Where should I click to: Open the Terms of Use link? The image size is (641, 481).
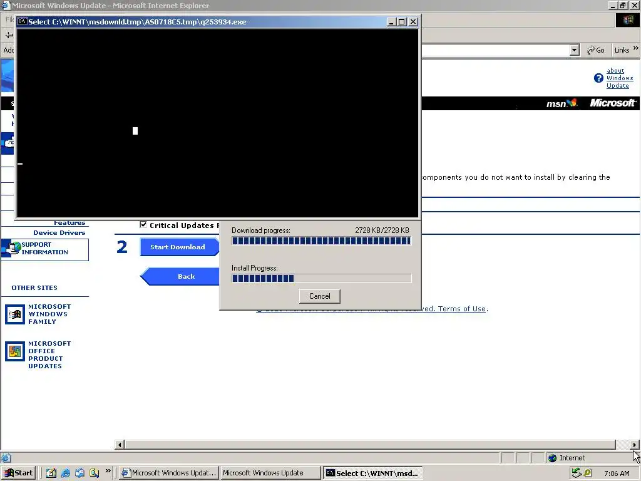click(x=462, y=309)
